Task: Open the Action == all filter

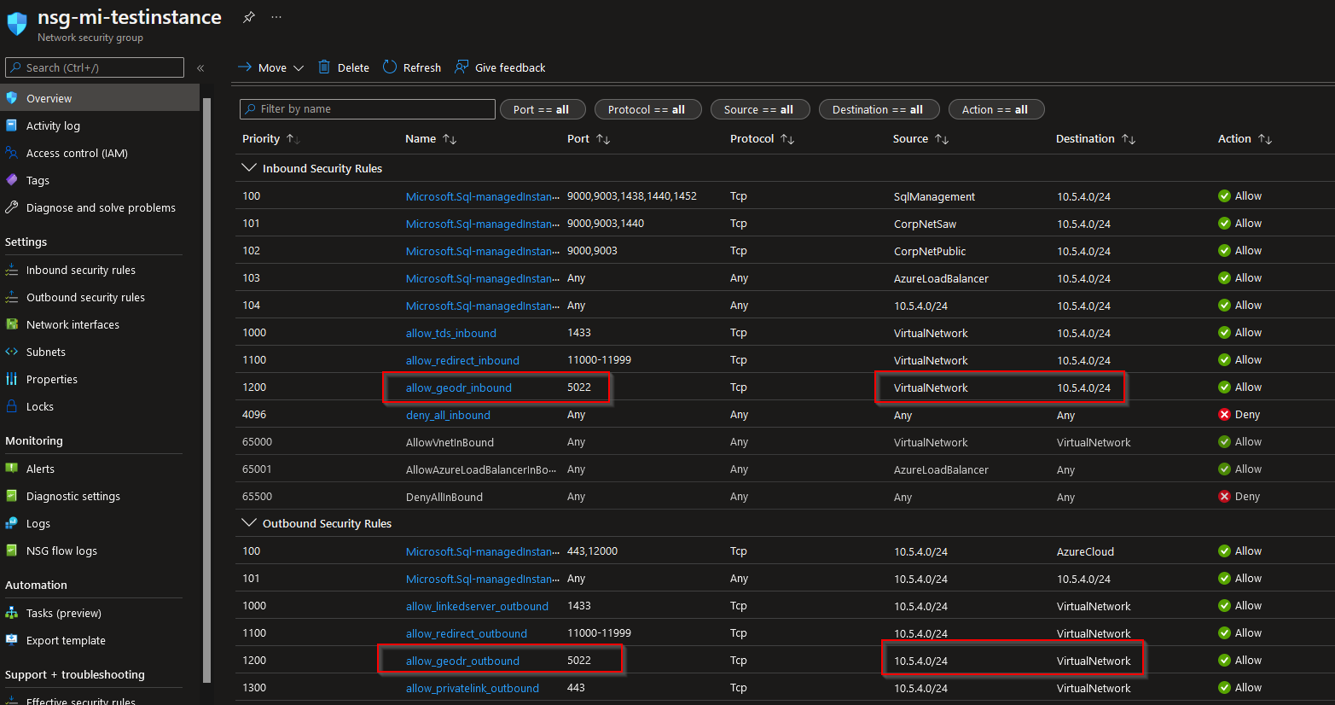Action: click(996, 109)
